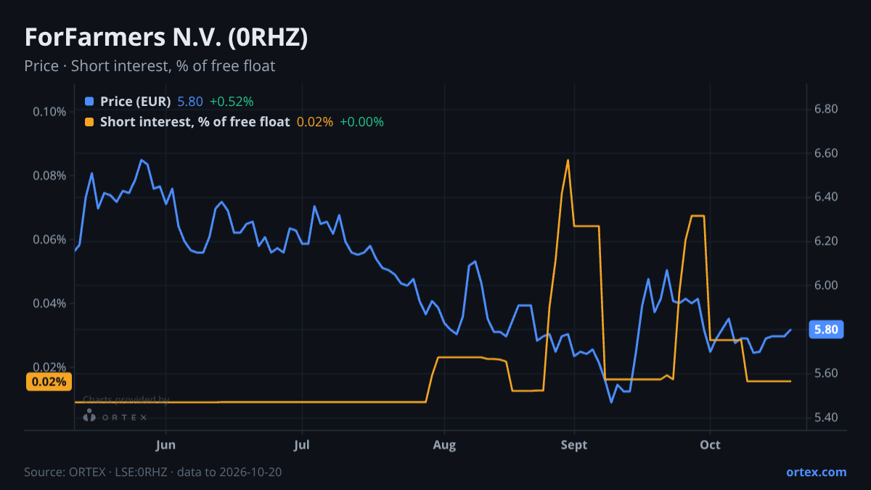The width and height of the screenshot is (871, 490).
Task: Click the legend price value 5.80
Action: (x=190, y=102)
